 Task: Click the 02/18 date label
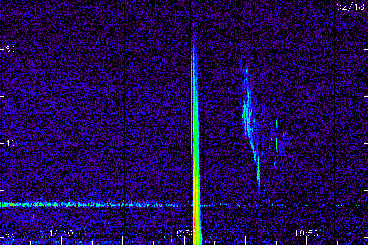click(350, 7)
